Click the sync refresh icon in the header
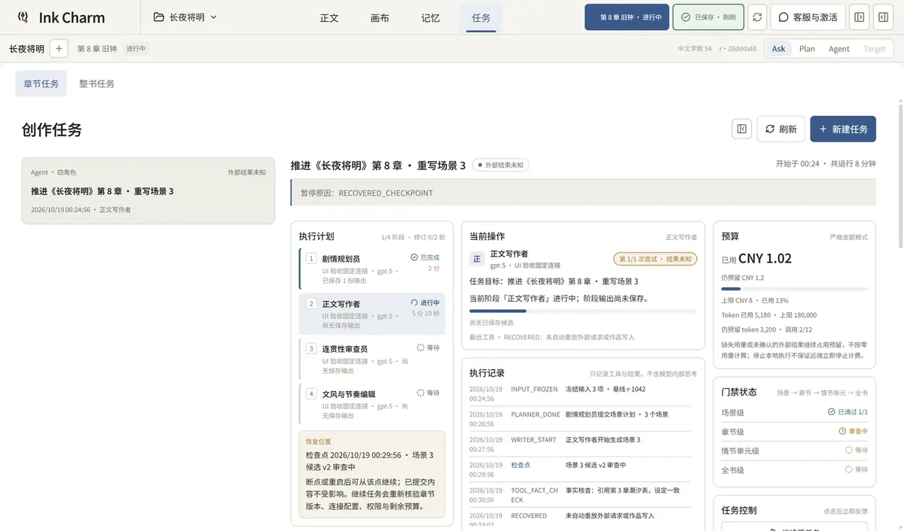The height and width of the screenshot is (531, 904). (757, 17)
